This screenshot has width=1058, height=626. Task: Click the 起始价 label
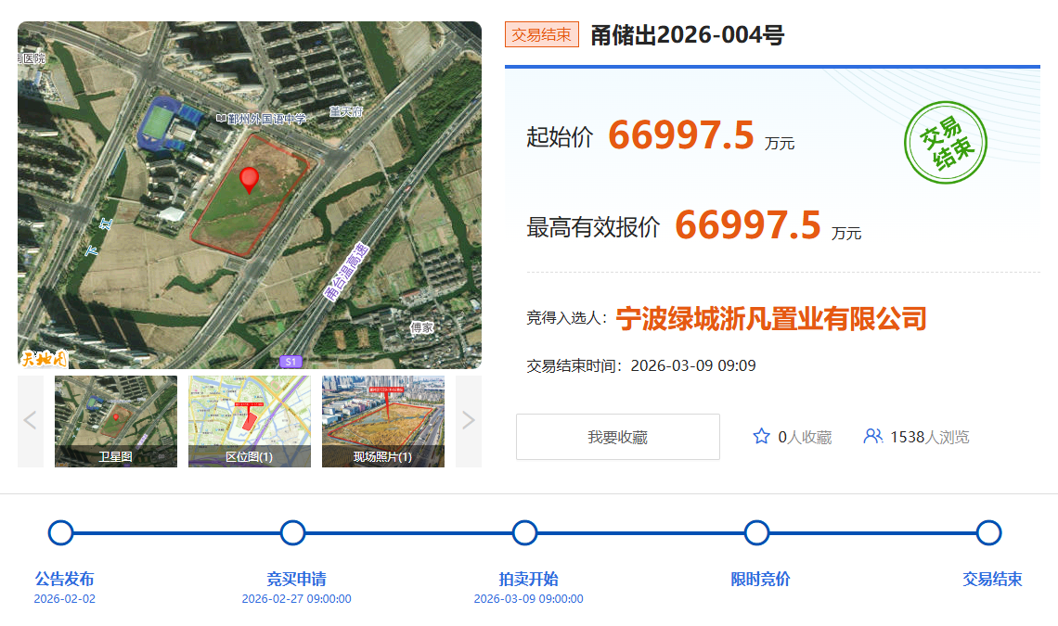click(x=560, y=137)
